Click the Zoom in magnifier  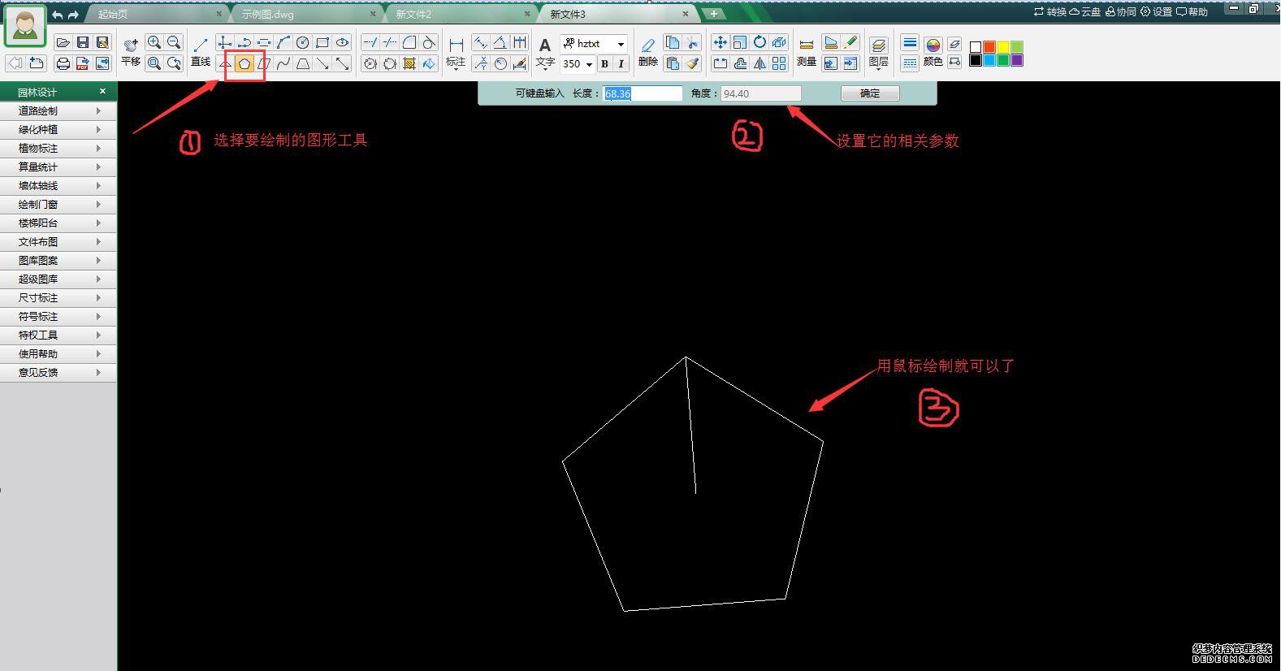click(154, 43)
